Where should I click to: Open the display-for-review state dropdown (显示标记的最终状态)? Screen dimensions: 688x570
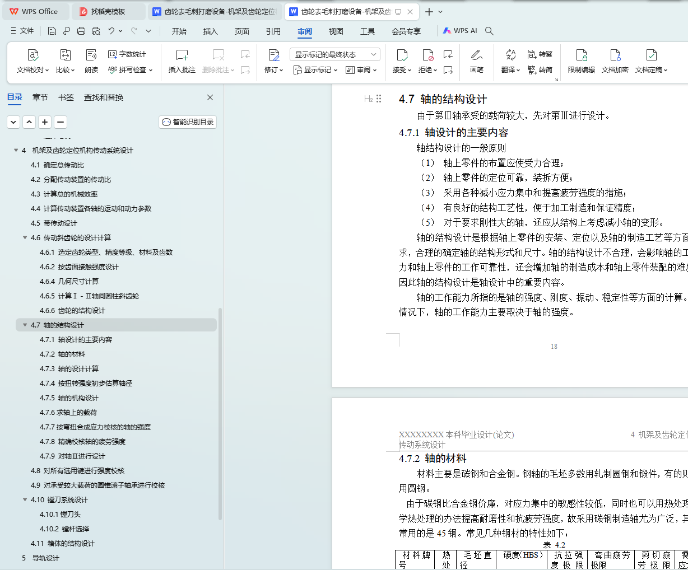[335, 54]
